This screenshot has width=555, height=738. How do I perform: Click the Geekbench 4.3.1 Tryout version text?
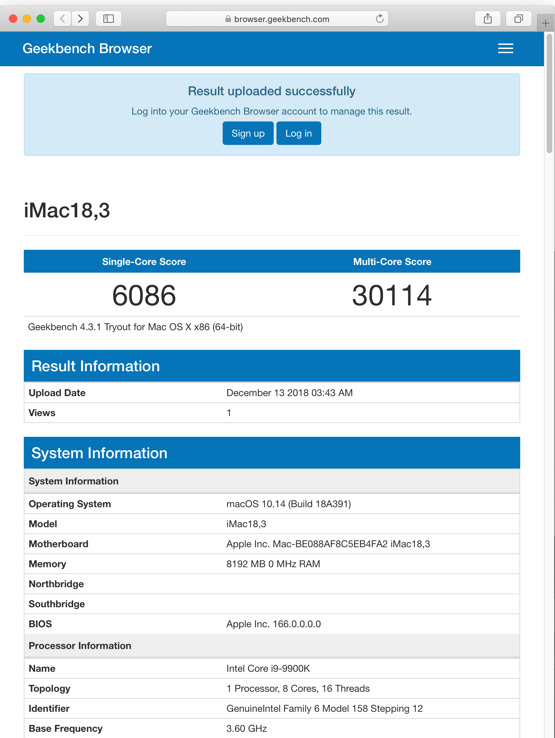pyautogui.click(x=135, y=327)
